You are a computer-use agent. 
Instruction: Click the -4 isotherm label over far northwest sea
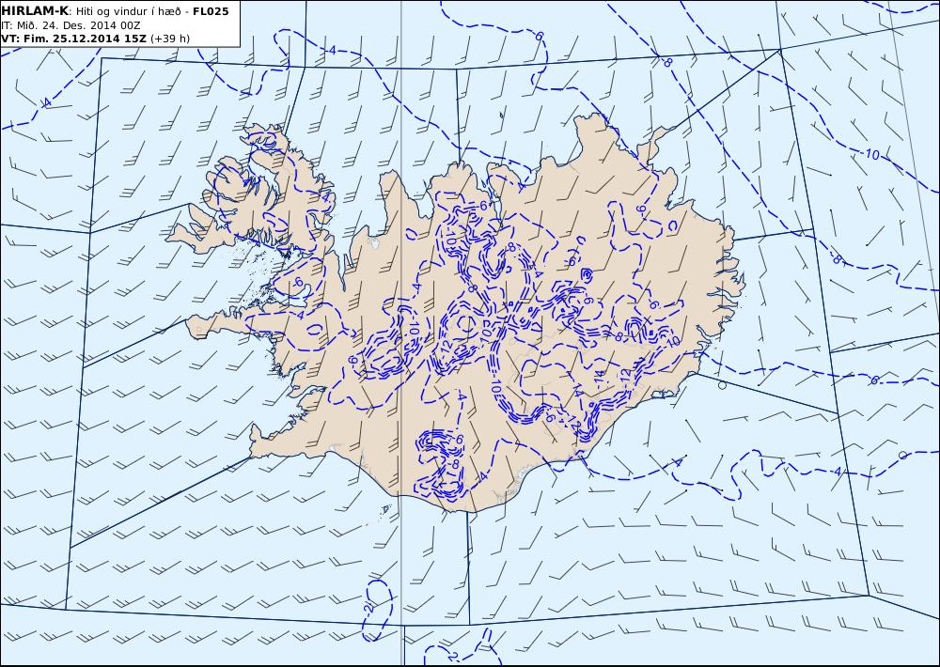tap(45, 103)
